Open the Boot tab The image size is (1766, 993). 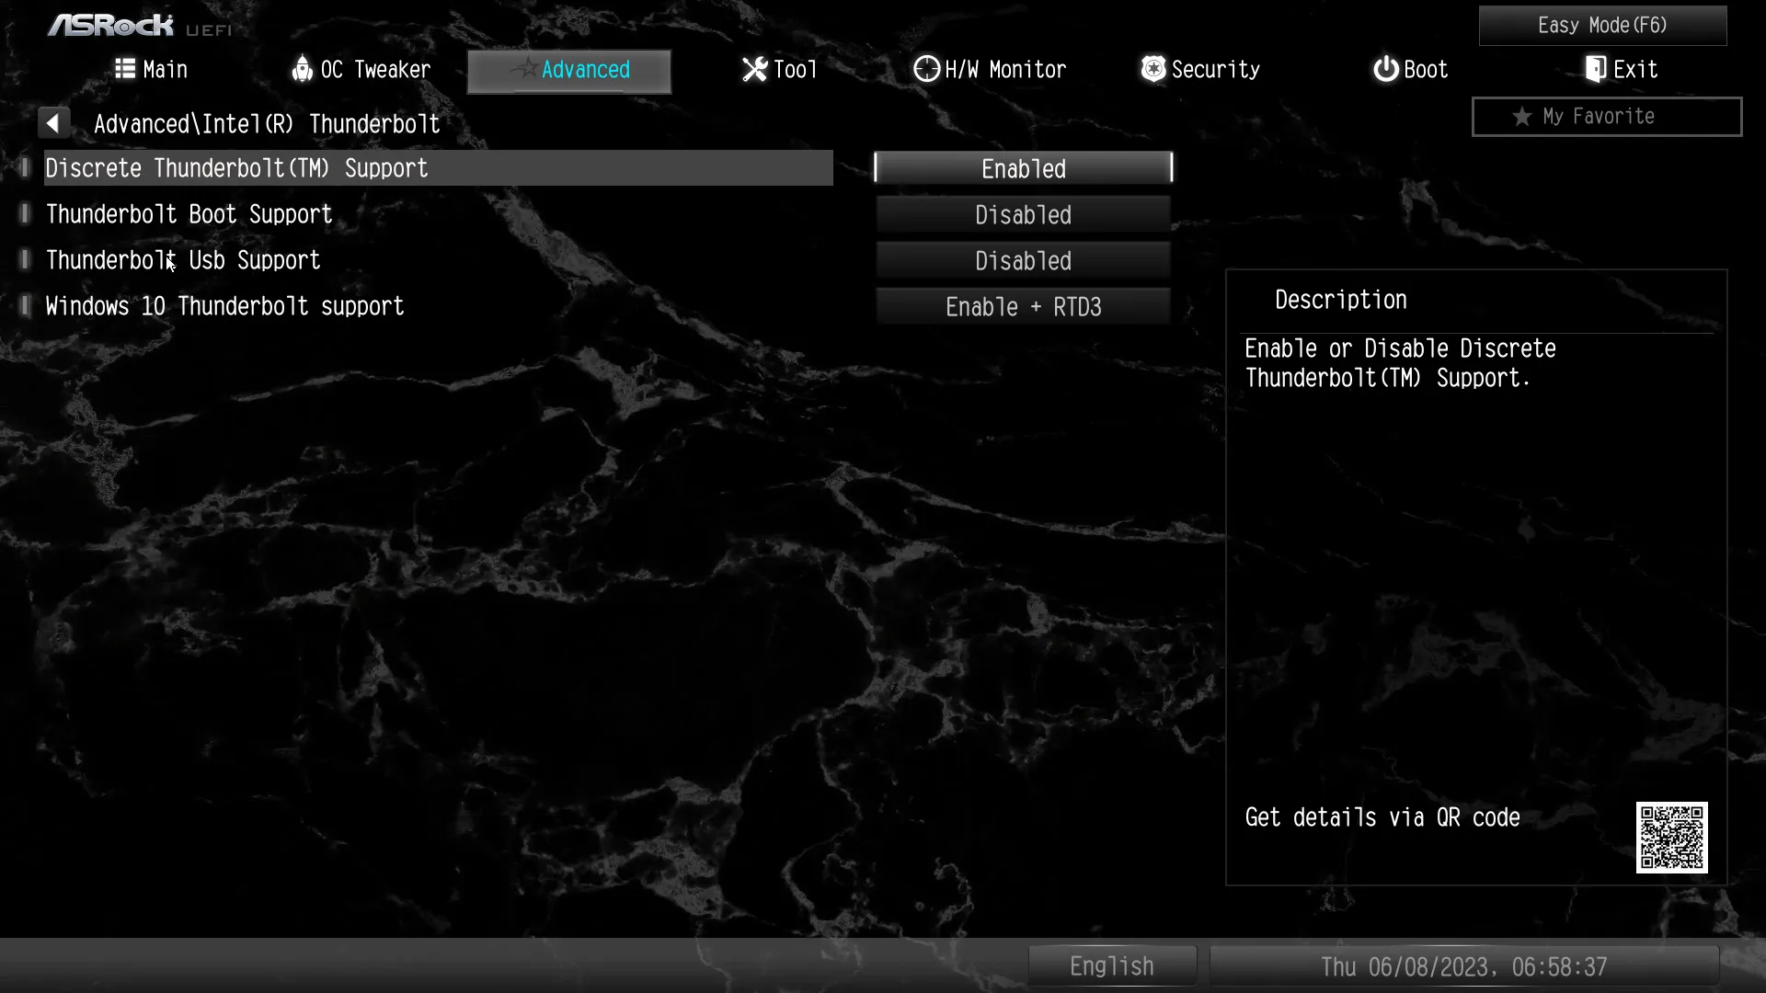pos(1411,70)
